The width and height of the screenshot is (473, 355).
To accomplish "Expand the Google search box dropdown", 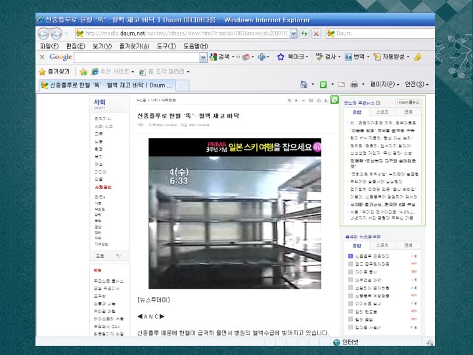I will [x=203, y=57].
